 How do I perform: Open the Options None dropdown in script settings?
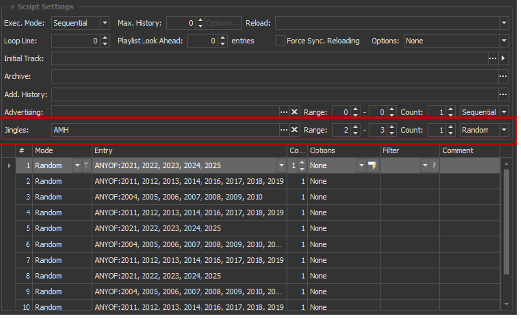[x=503, y=41]
